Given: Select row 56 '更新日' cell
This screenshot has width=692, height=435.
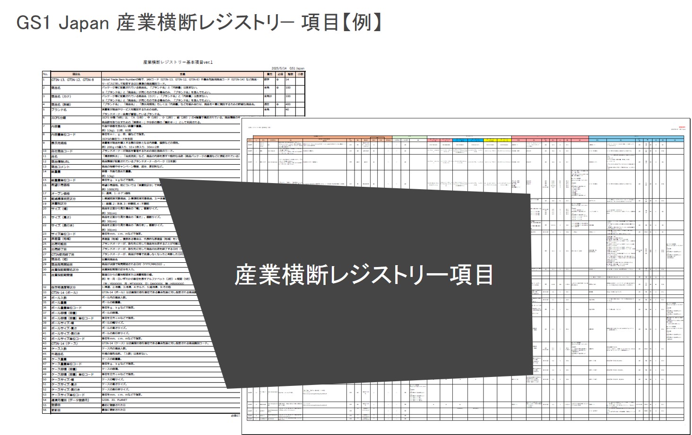Looking at the screenshot, I should point(76,410).
